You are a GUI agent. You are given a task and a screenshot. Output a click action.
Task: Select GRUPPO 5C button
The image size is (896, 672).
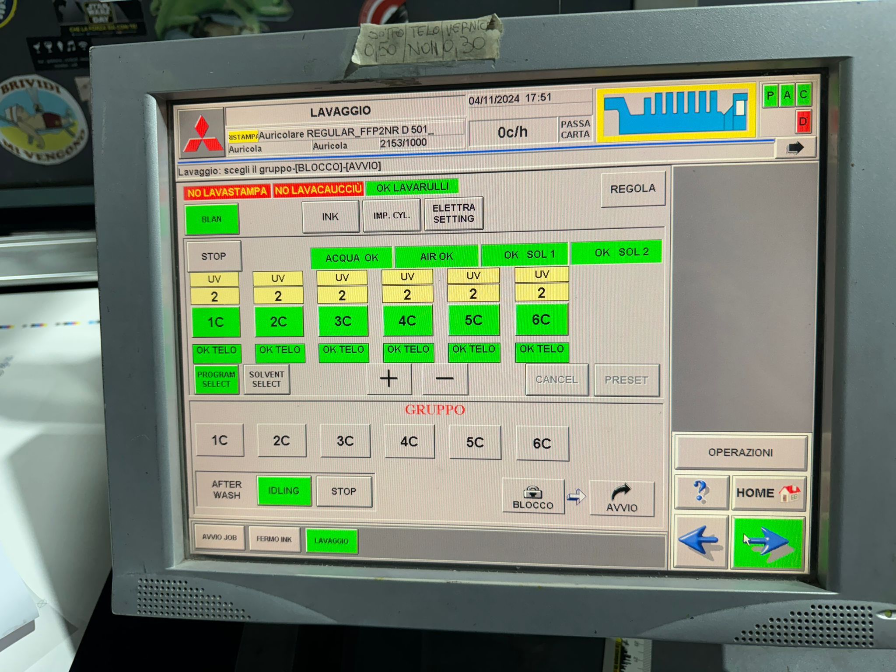(475, 442)
